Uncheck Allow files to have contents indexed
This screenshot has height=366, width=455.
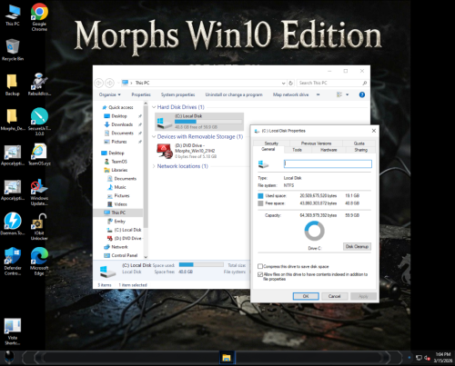coord(260,274)
